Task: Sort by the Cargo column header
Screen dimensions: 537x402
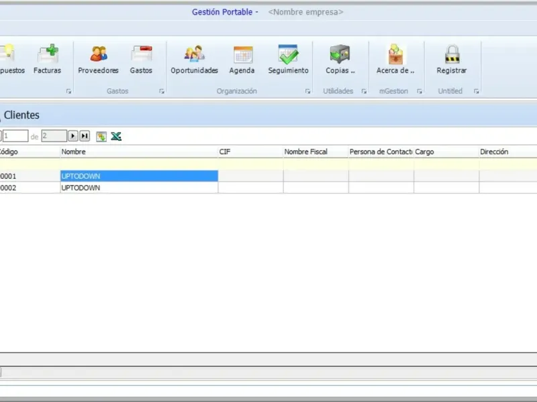Action: pos(446,152)
